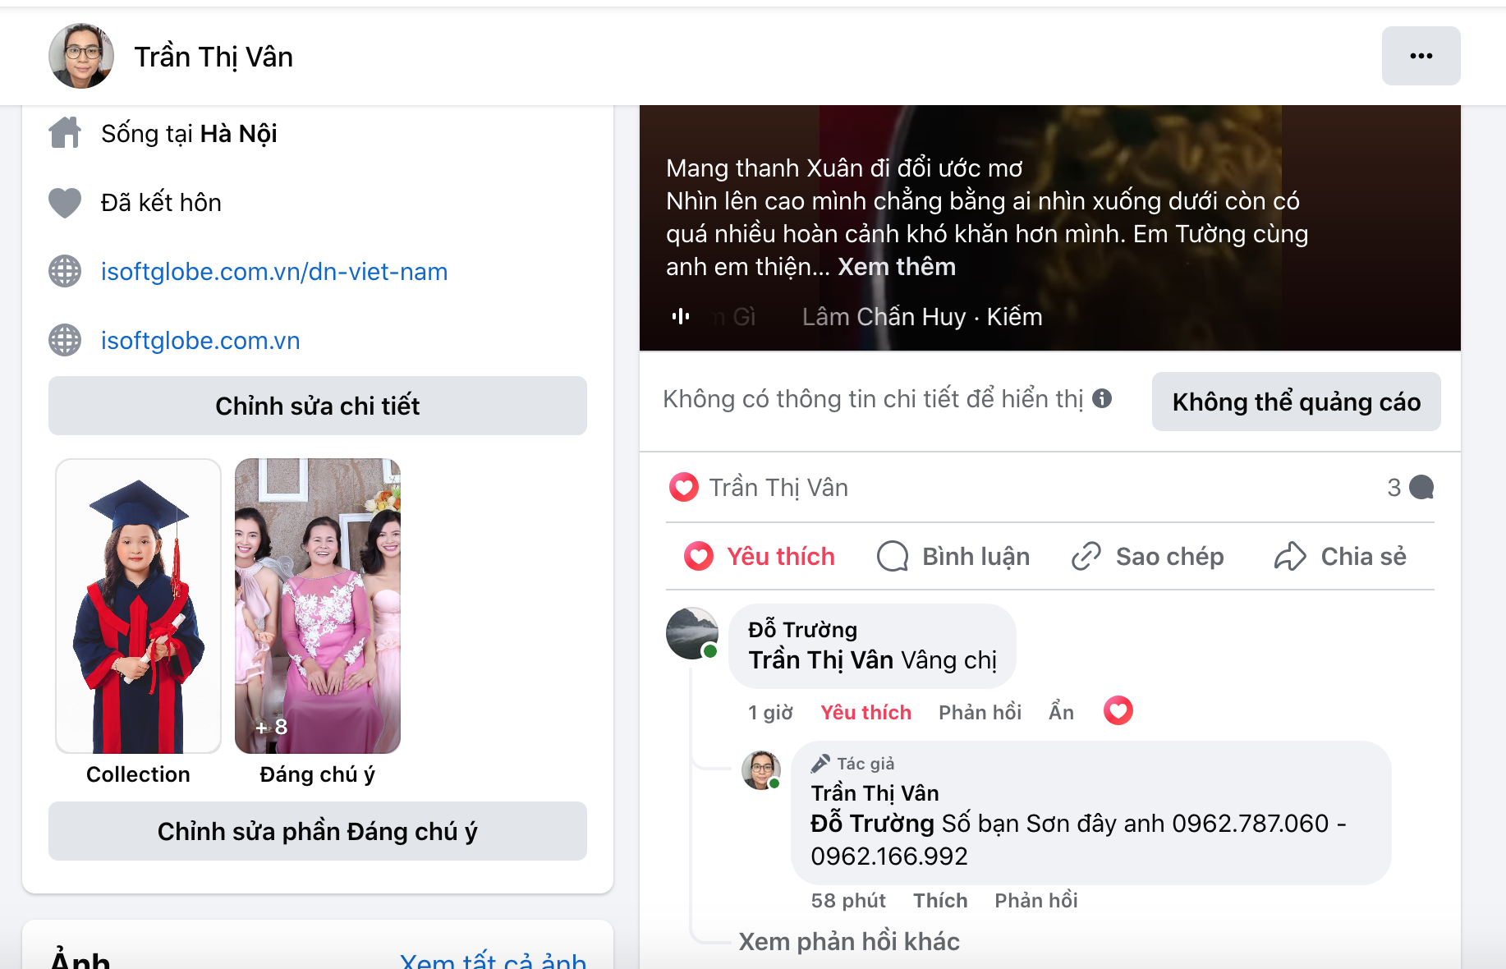Screen dimensions: 1506x969
Task: Open the isoftglobe.com.vn/dn-viet-nam link
Action: (x=274, y=271)
